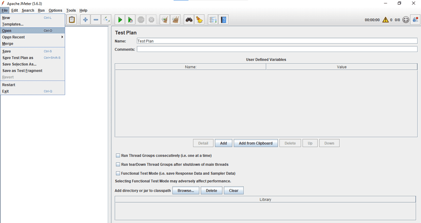Open the Help menu
Image resolution: width=421 pixels, height=223 pixels.
[x=83, y=10]
